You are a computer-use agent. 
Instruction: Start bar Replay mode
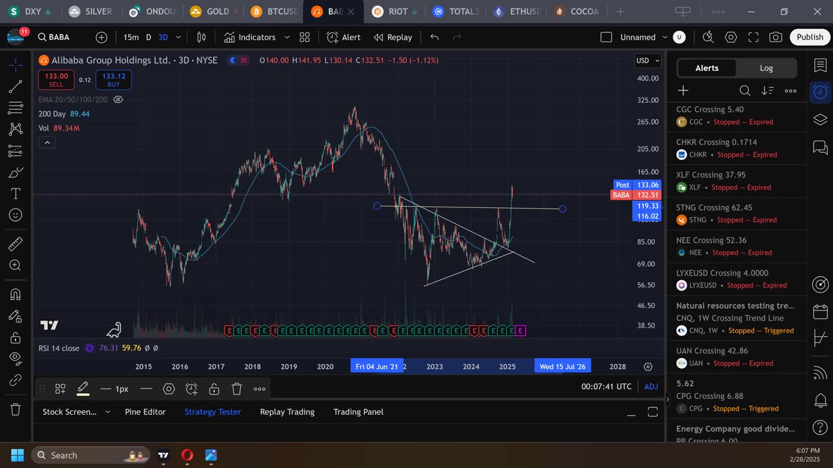(x=392, y=37)
